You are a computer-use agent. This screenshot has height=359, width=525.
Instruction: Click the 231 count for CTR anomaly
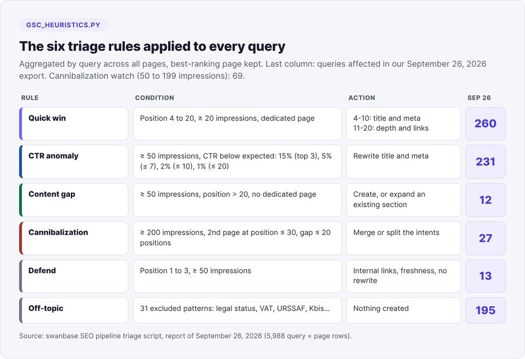click(x=486, y=162)
